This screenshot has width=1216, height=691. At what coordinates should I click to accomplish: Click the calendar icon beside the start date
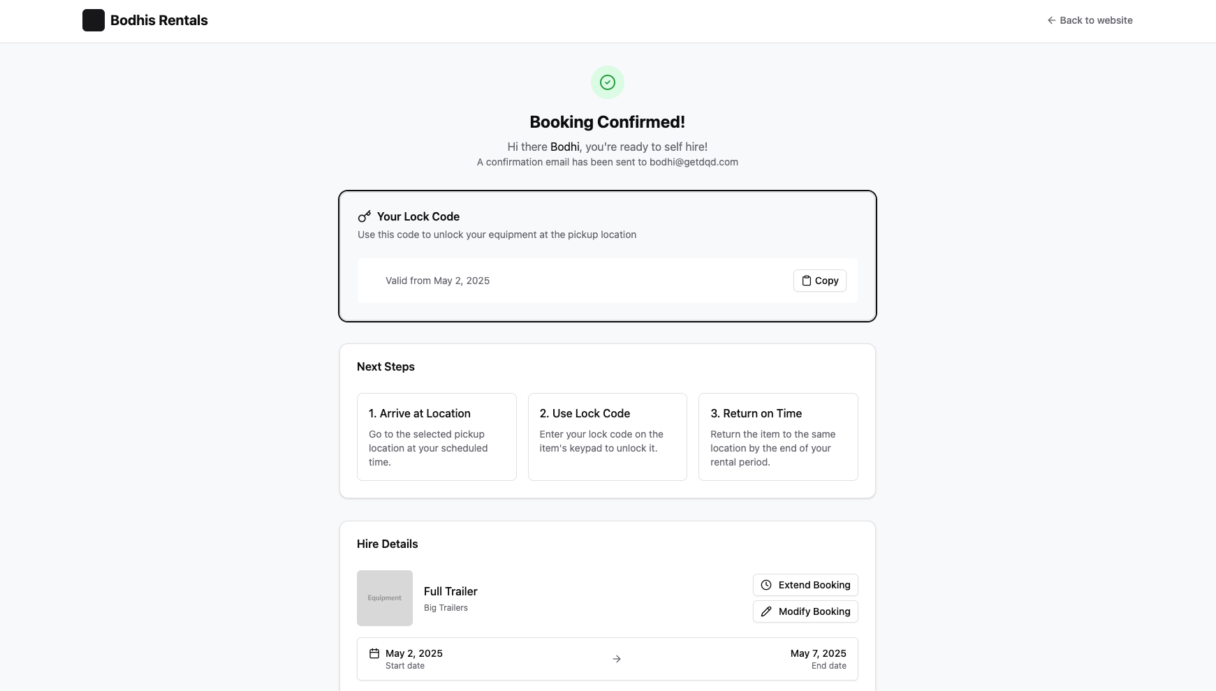coord(374,653)
